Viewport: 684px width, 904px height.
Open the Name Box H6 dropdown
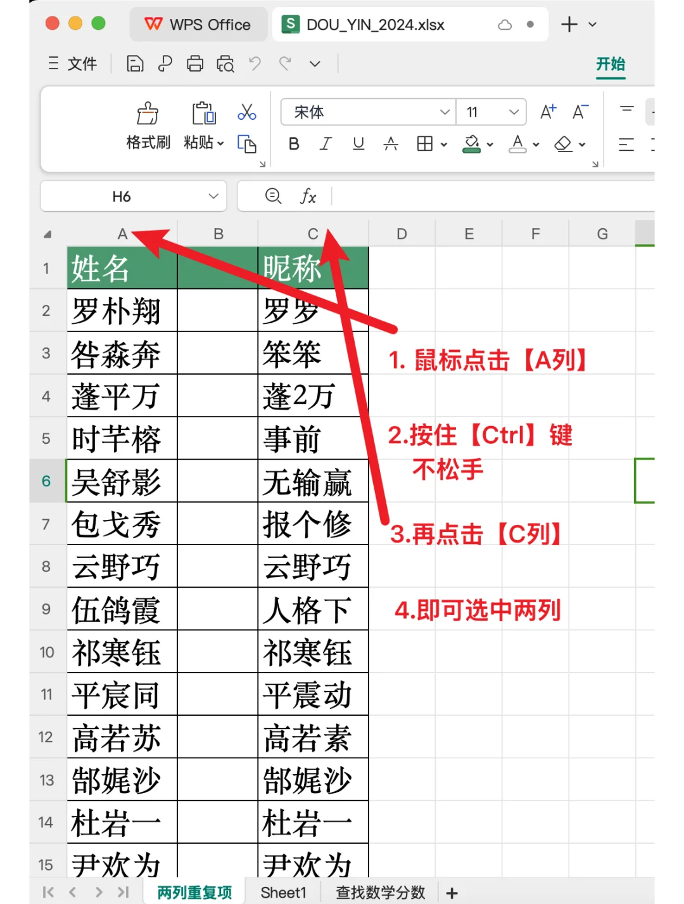(213, 197)
